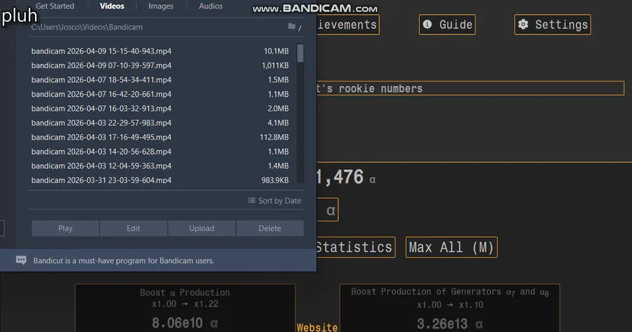Open the Bandicut must-have program notice
Screen dimensions: 632x332
point(124,260)
